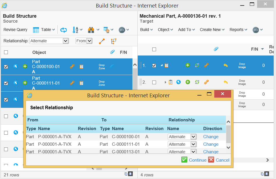
Task: Click the binoculars find icon
Action: tap(91, 30)
